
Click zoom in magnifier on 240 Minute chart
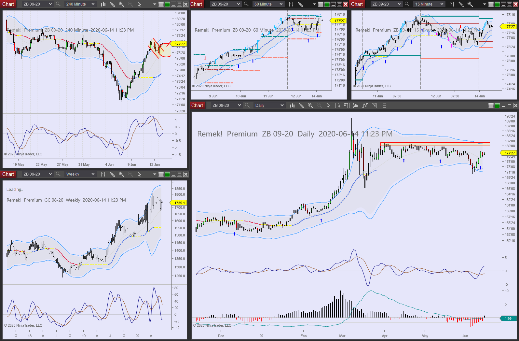coord(121,4)
